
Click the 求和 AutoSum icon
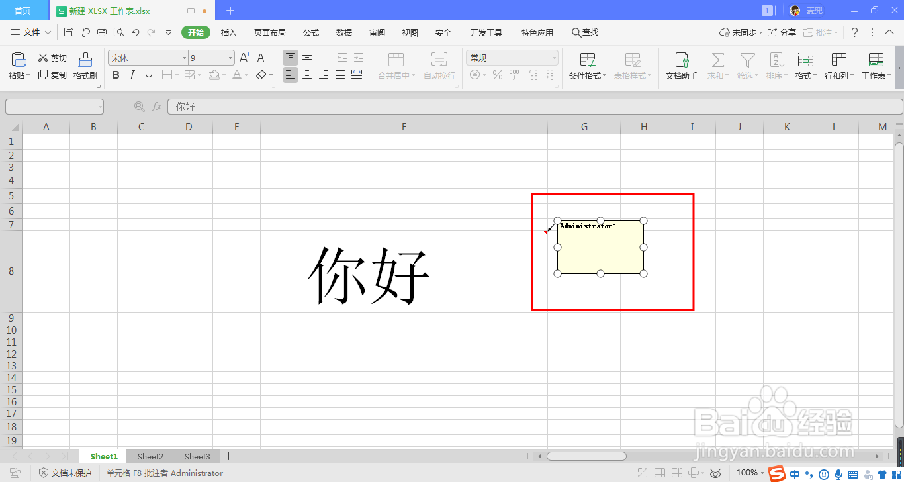pyautogui.click(x=717, y=64)
